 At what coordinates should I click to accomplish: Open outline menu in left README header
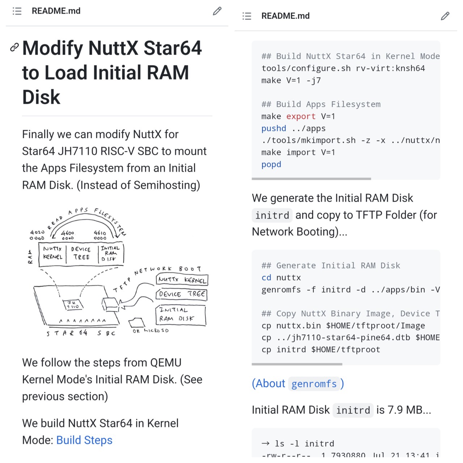[17, 11]
